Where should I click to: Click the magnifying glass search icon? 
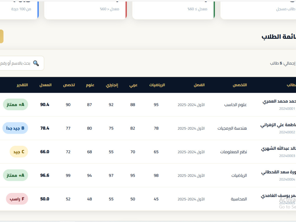click(36, 63)
